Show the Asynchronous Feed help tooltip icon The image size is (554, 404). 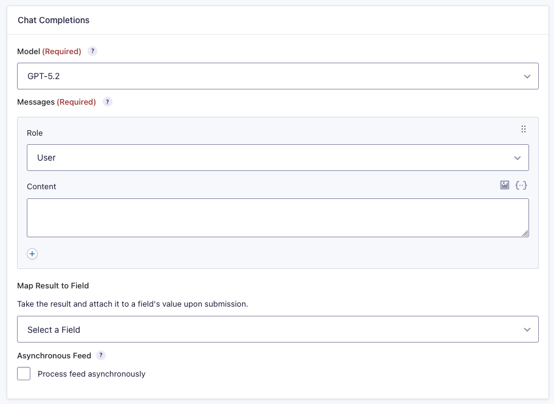(x=101, y=355)
